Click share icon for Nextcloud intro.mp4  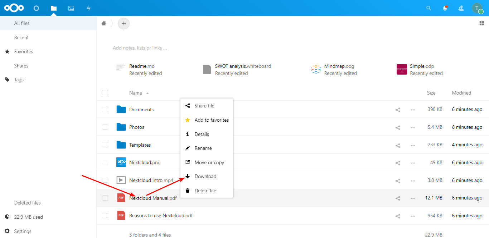[397, 181]
